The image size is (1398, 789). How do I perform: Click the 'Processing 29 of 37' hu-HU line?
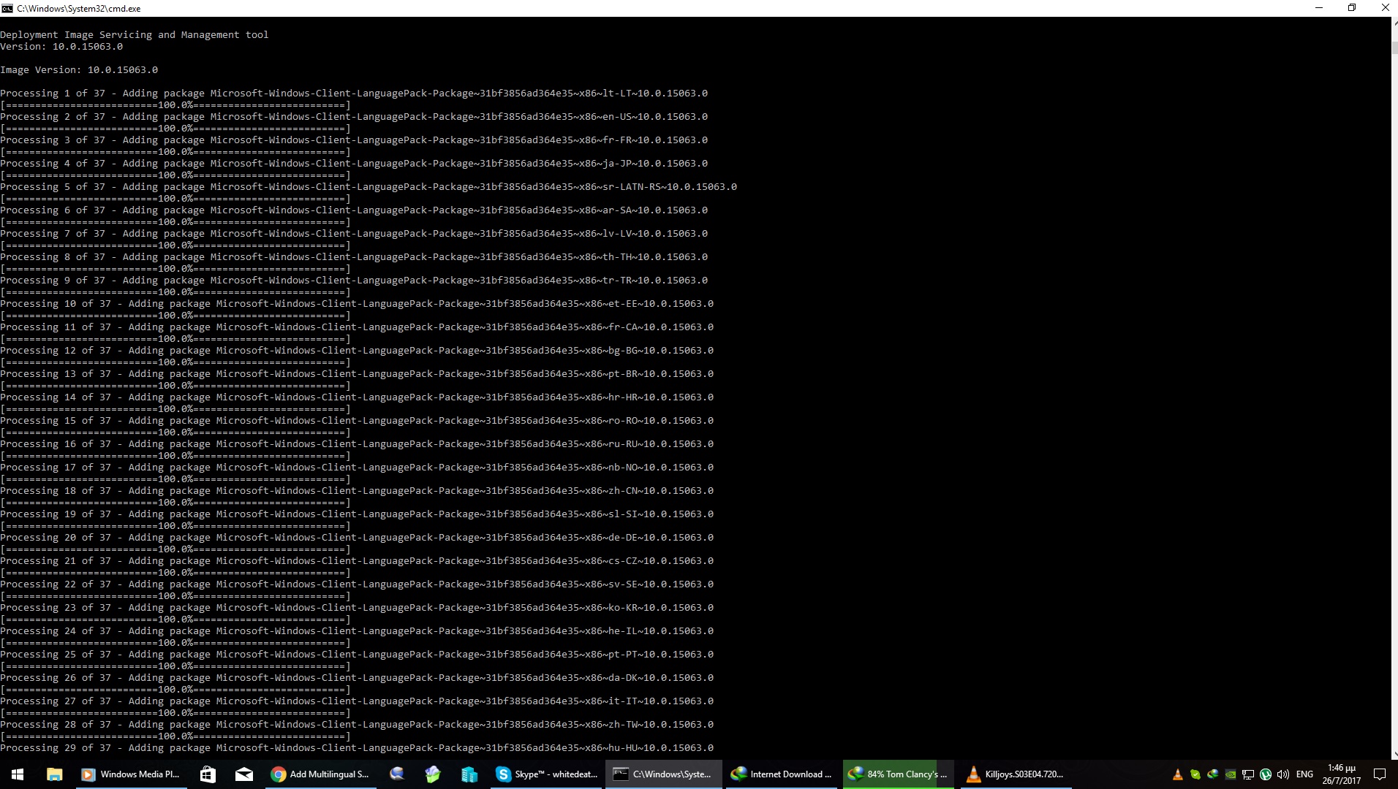pyautogui.click(x=357, y=748)
